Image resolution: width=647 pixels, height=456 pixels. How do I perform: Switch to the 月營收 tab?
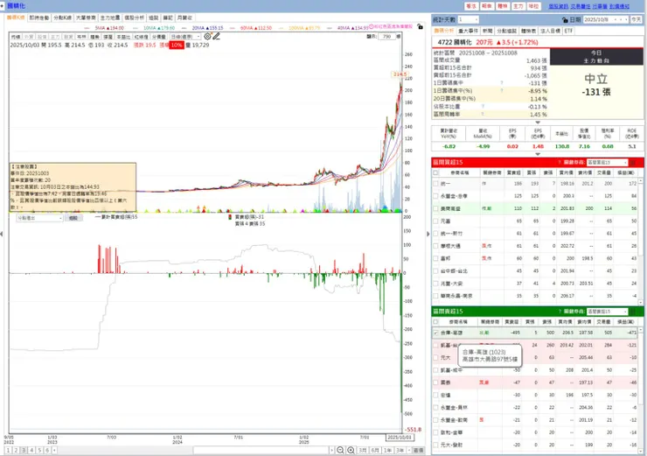[184, 18]
